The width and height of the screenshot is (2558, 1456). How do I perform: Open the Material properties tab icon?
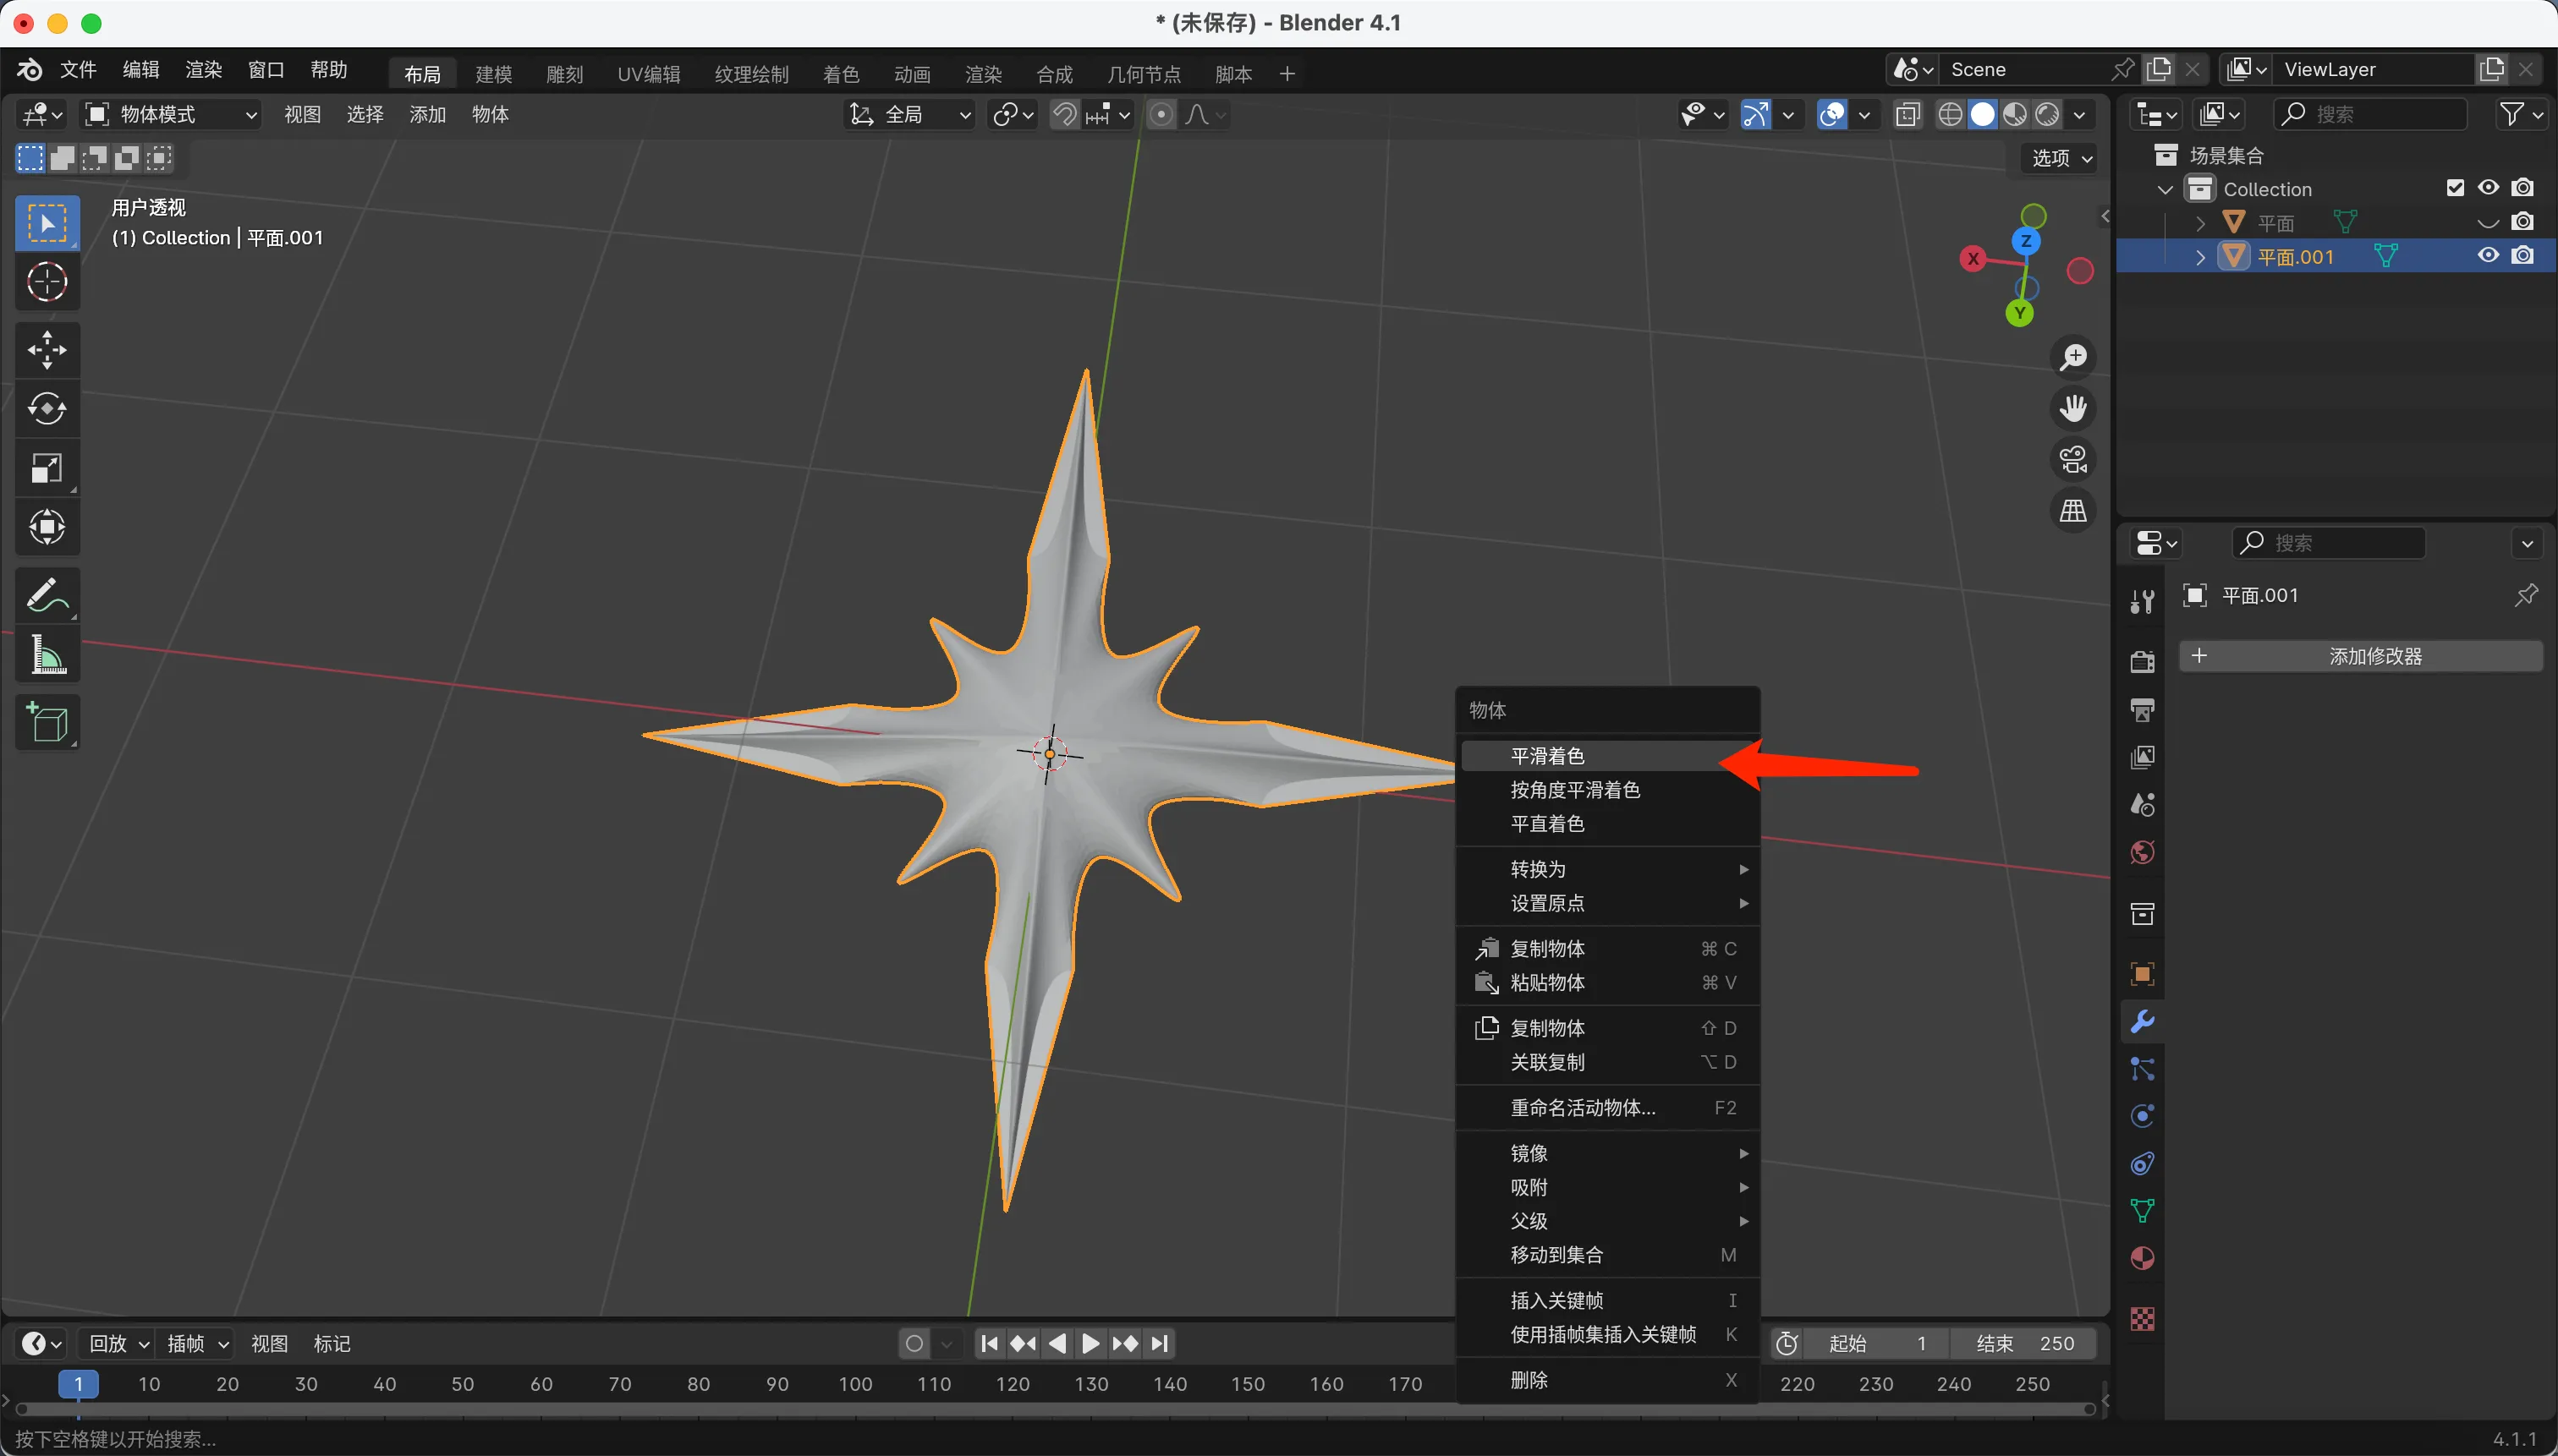2142,1259
